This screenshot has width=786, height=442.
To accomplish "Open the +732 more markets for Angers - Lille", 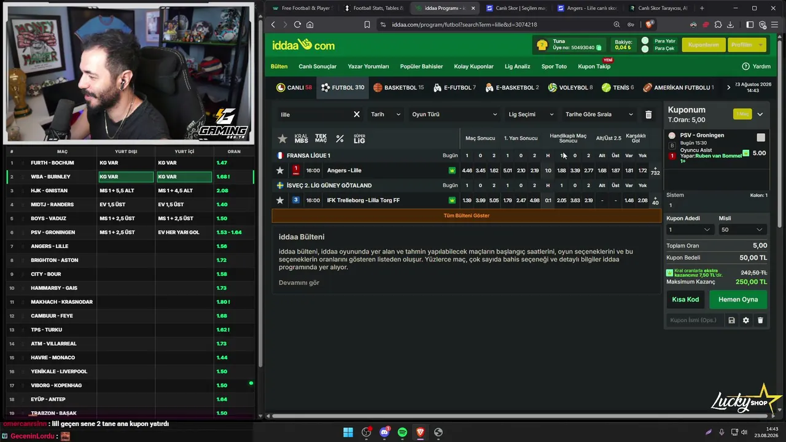I will tap(655, 171).
